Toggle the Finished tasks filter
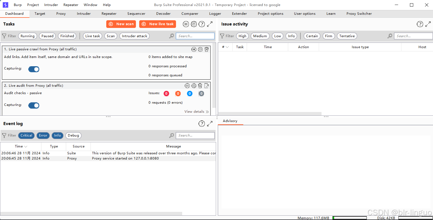Screen dimensions: 433x220 coord(67,36)
